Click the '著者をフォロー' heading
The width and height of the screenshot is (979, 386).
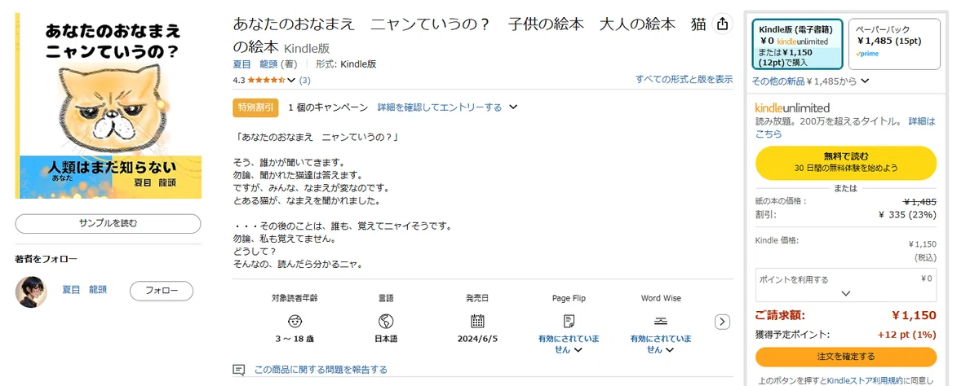click(46, 259)
